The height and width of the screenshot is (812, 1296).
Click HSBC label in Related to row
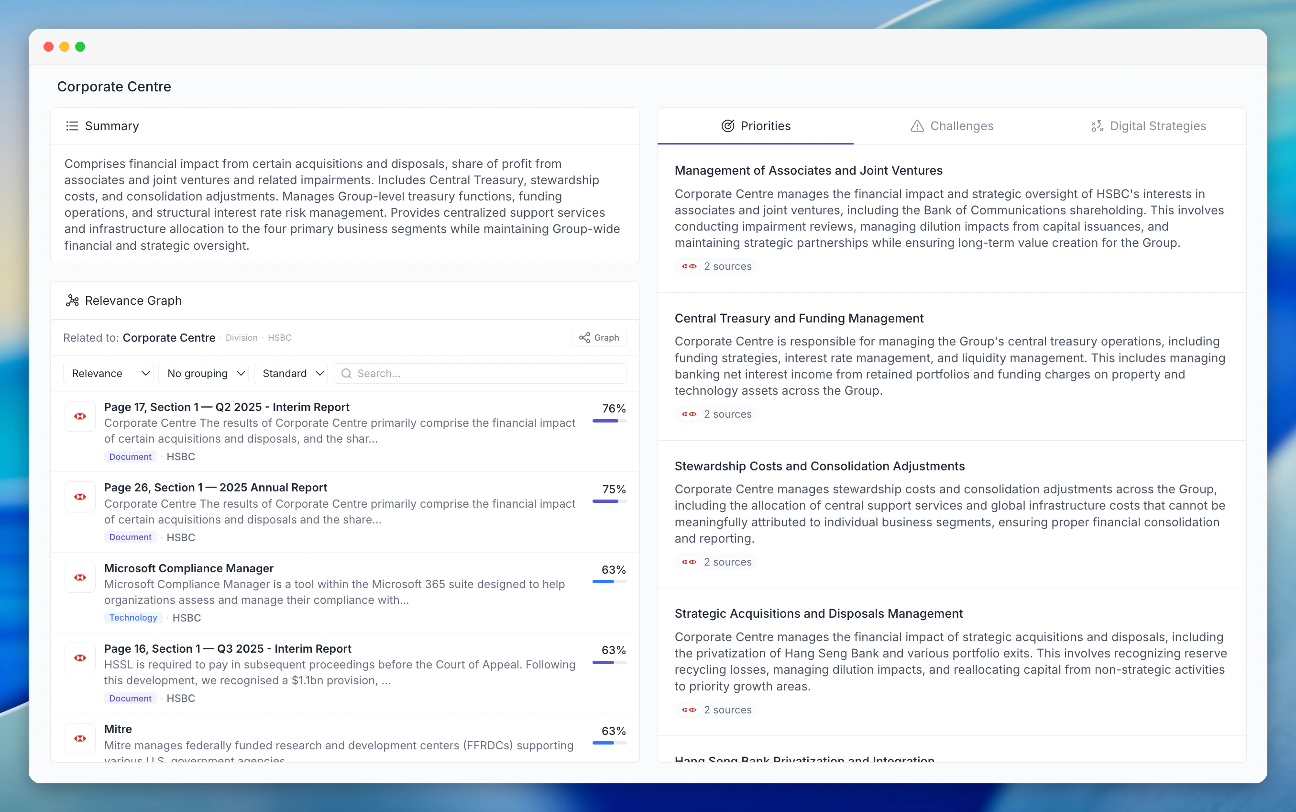pyautogui.click(x=280, y=338)
